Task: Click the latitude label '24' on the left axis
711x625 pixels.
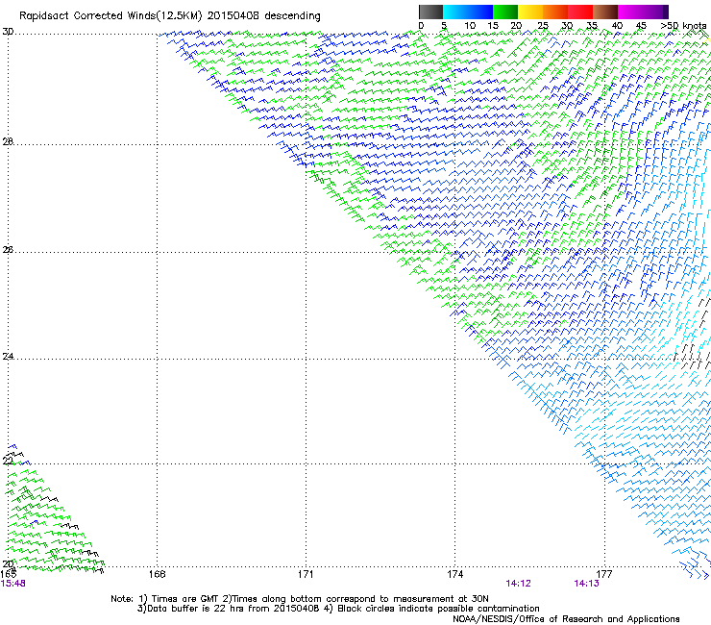Action: coord(8,357)
